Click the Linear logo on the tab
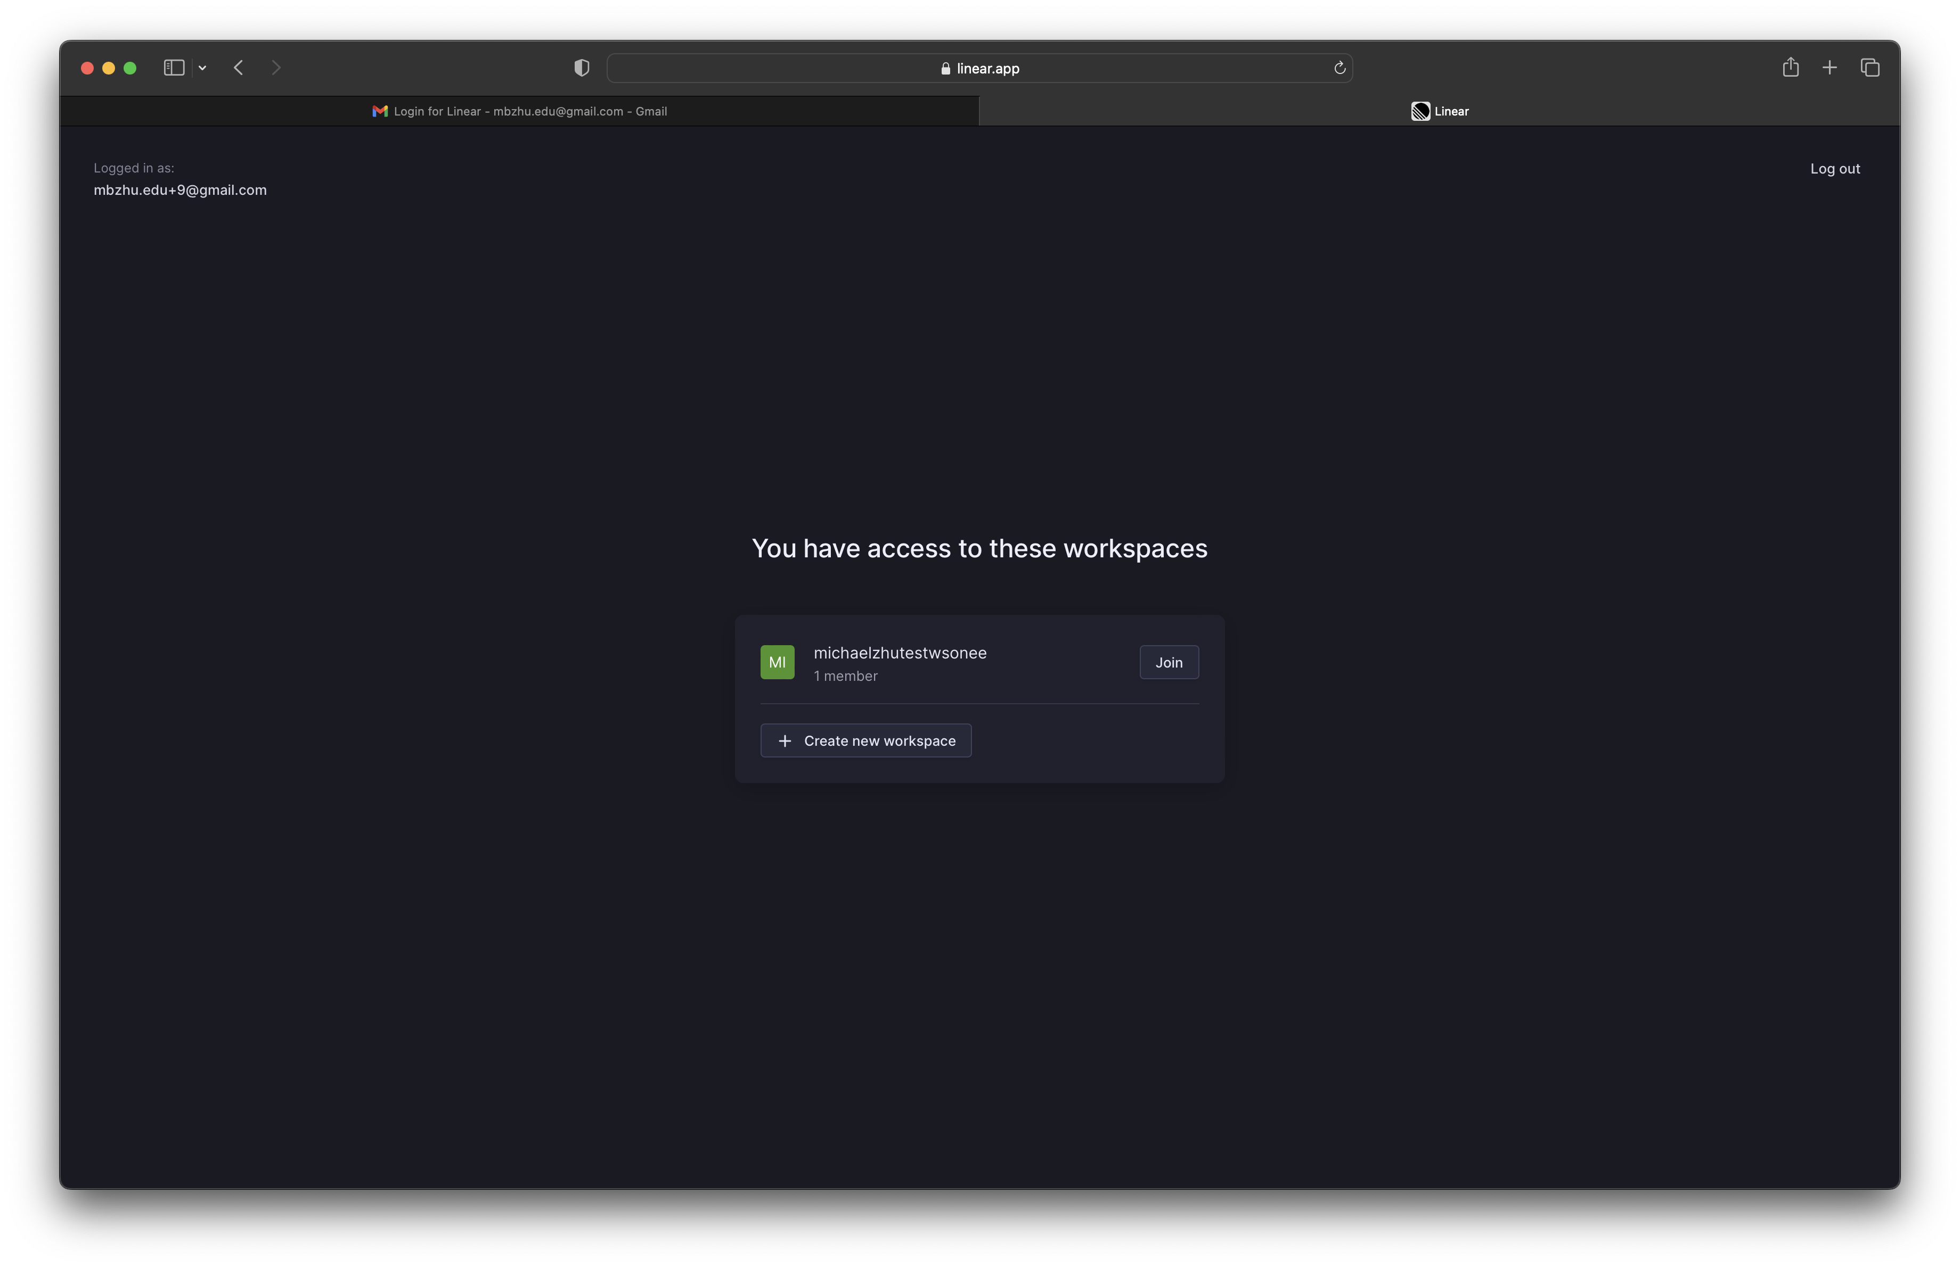 1420,111
